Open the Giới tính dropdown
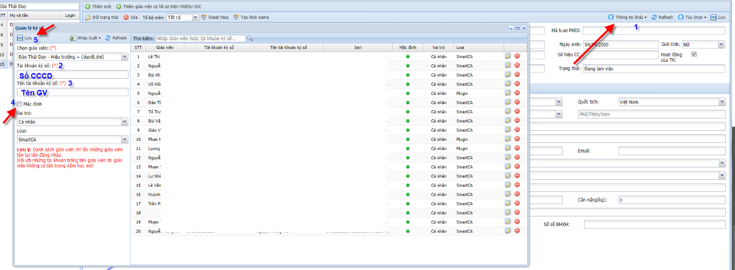 coord(721,45)
